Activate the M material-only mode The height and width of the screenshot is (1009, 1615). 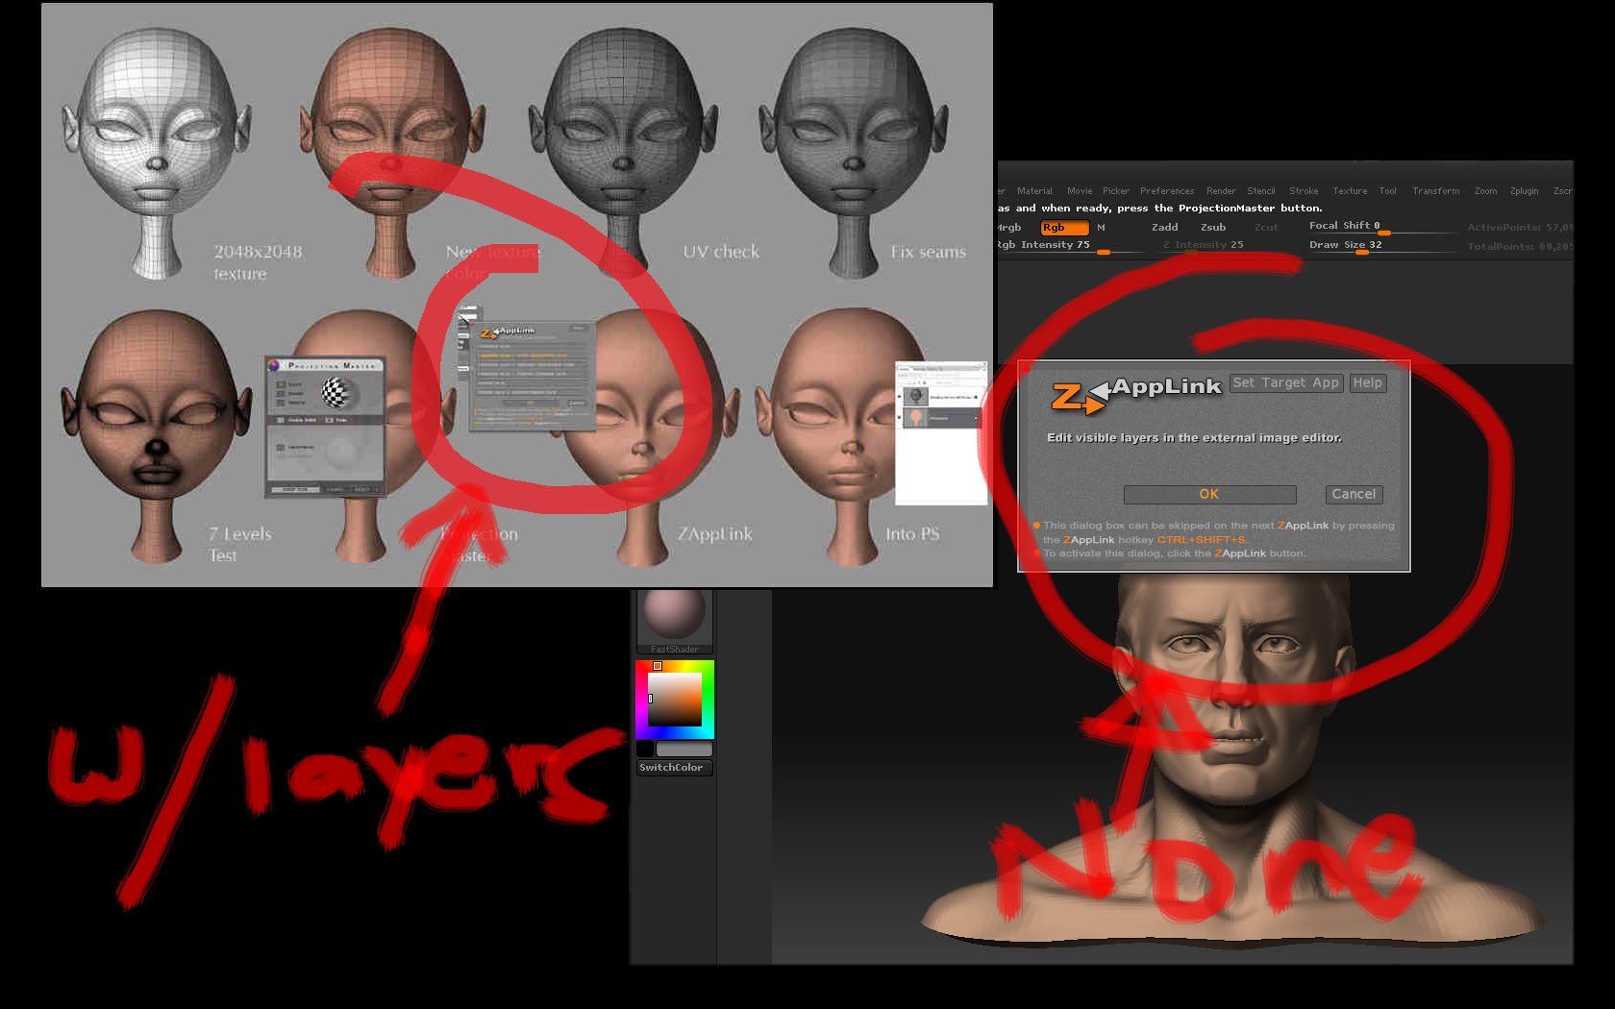[x=1100, y=228]
